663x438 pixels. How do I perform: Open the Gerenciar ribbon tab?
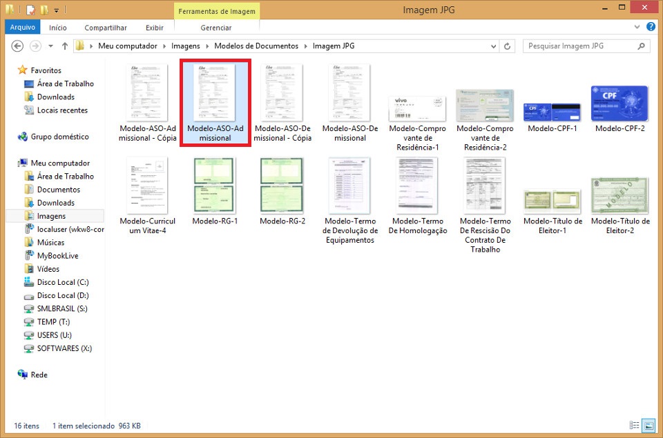pos(215,28)
